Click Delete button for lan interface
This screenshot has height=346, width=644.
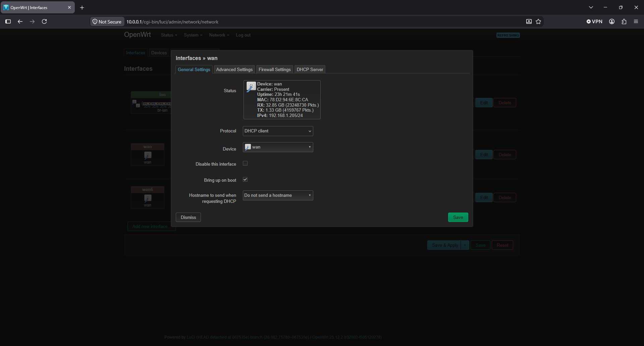click(x=504, y=103)
